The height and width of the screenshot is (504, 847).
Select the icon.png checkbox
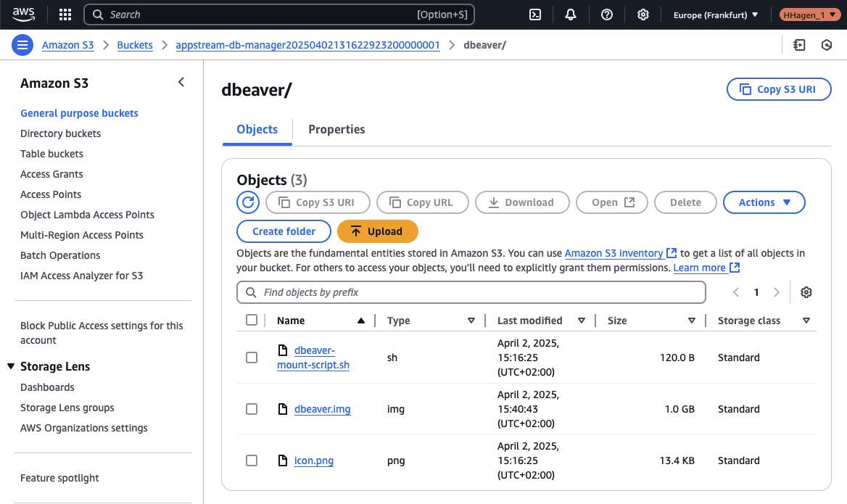pyautogui.click(x=252, y=460)
